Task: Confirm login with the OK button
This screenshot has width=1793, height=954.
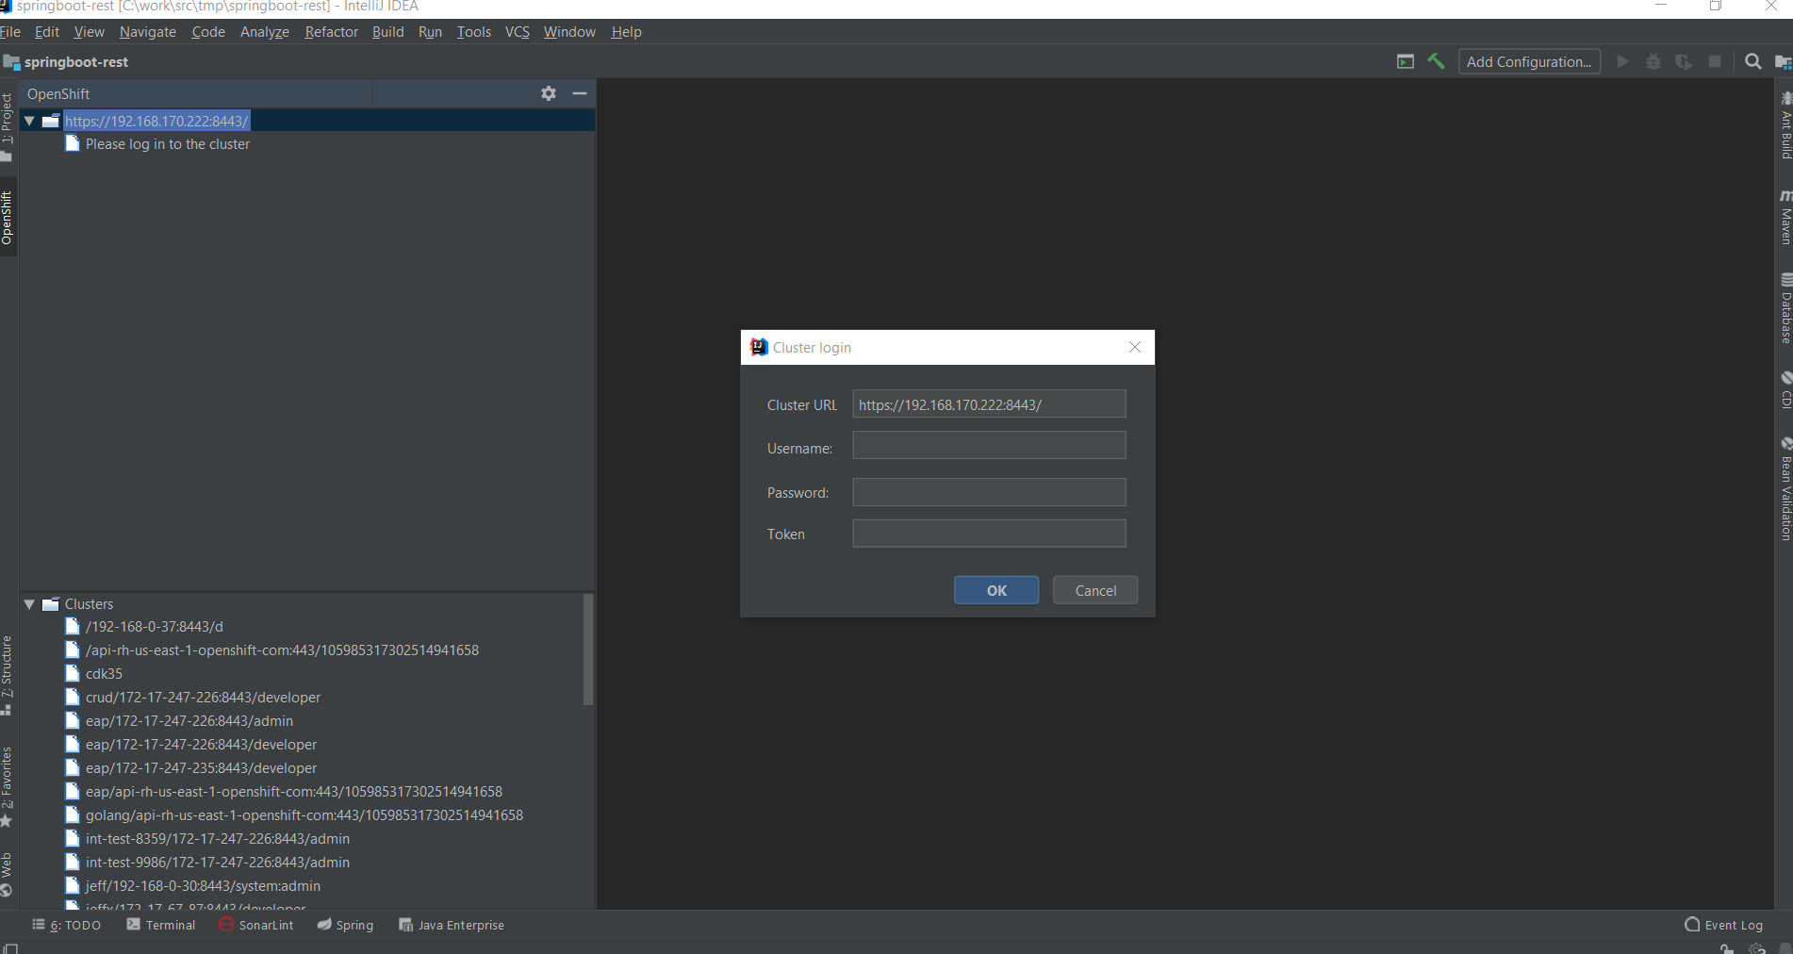Action: pos(996,590)
